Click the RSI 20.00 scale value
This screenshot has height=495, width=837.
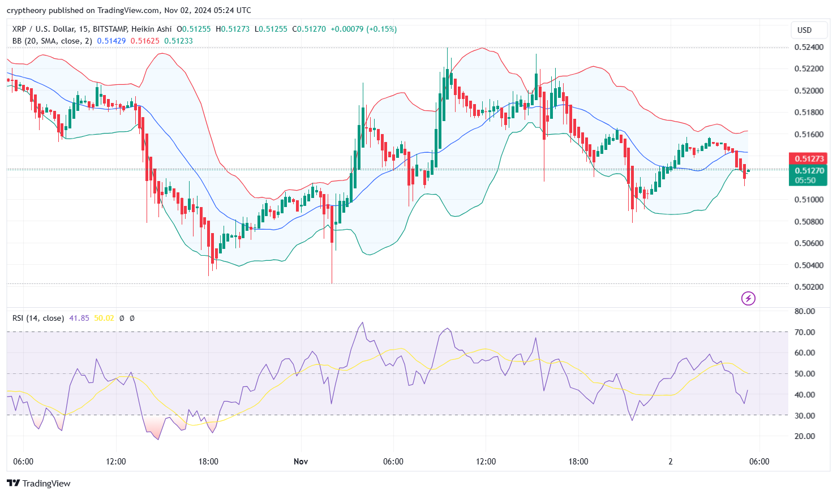pos(805,436)
